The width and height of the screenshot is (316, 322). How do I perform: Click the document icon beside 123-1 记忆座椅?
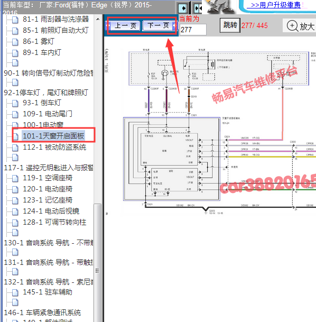click(x=15, y=200)
